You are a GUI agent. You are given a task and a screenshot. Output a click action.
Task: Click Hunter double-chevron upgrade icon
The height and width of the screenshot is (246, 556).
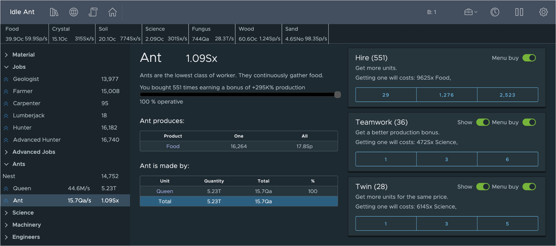(x=6, y=128)
